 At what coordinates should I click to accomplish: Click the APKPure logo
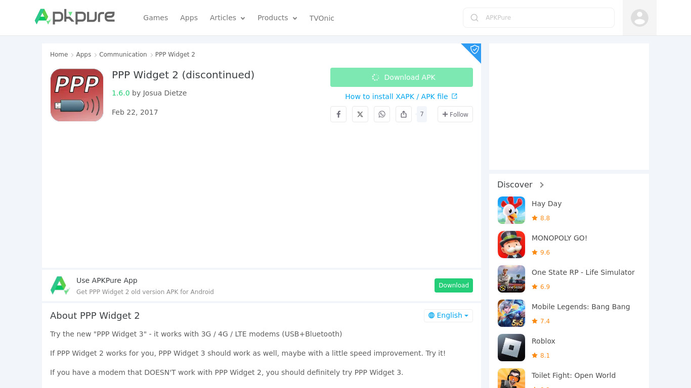(75, 17)
